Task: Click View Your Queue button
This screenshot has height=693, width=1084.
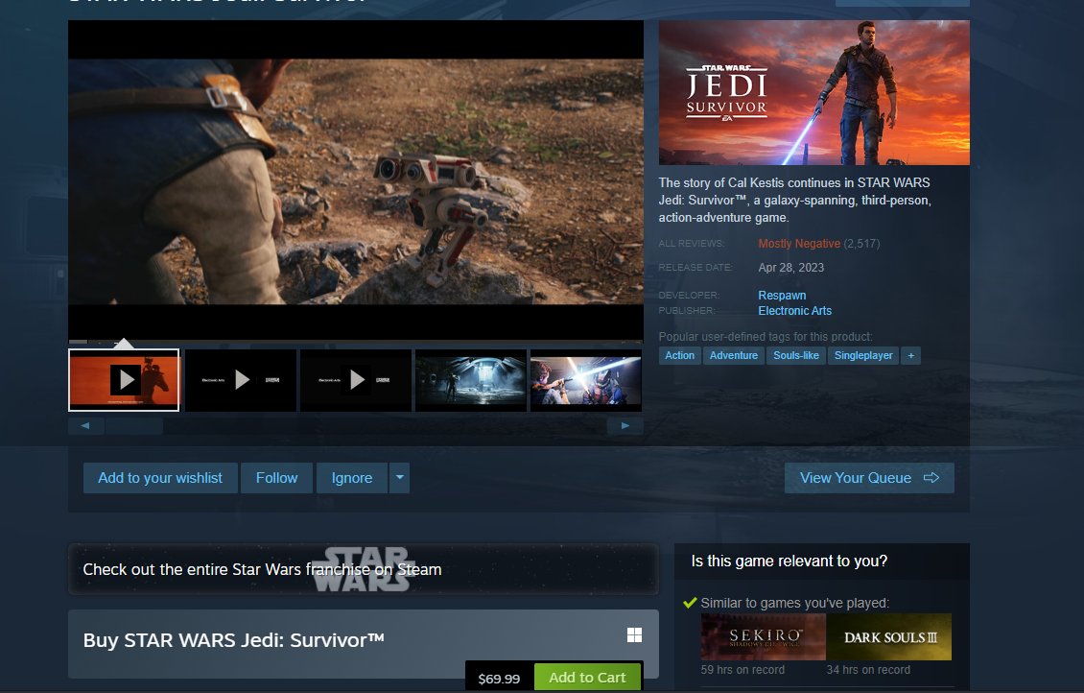Action: click(869, 478)
